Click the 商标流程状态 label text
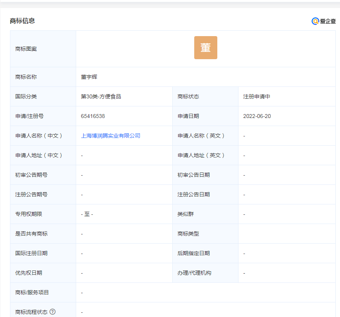Viewport: 340px width, 317px height. (x=32, y=312)
